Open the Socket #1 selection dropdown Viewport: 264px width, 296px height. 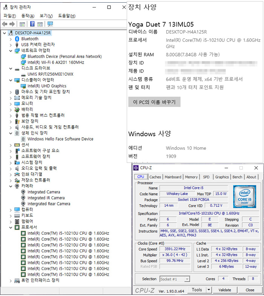[x=187, y=279]
